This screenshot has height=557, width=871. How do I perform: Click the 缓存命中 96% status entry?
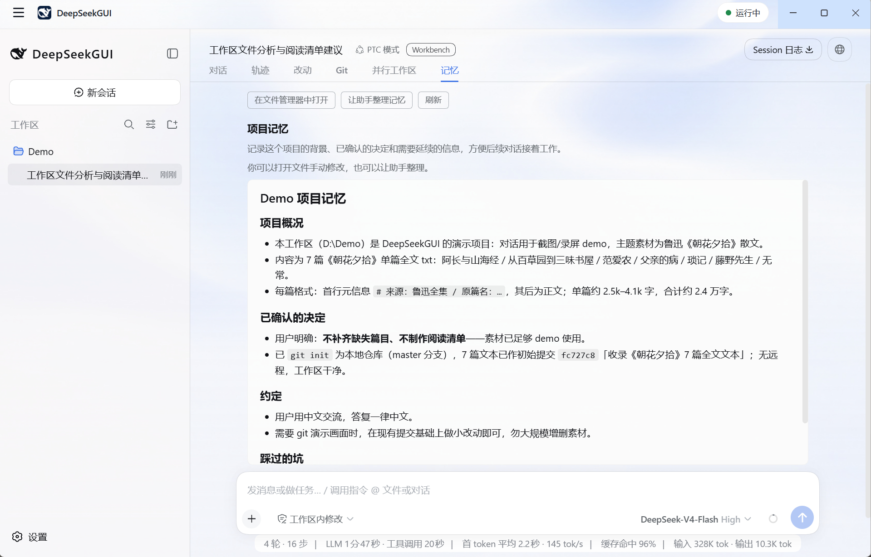coord(628,544)
